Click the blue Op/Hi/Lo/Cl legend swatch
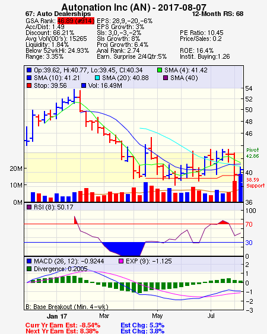The height and width of the screenshot is (334, 267). coord(29,70)
